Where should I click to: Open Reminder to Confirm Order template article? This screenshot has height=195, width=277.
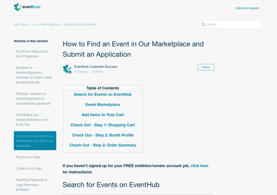point(34,75)
